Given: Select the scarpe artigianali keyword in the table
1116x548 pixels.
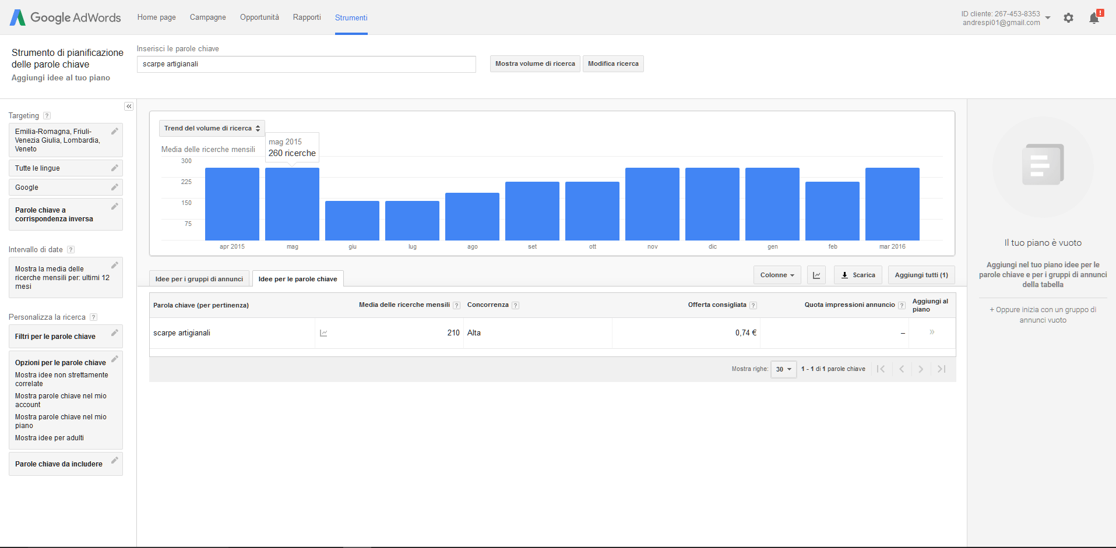Looking at the screenshot, I should click(x=182, y=333).
